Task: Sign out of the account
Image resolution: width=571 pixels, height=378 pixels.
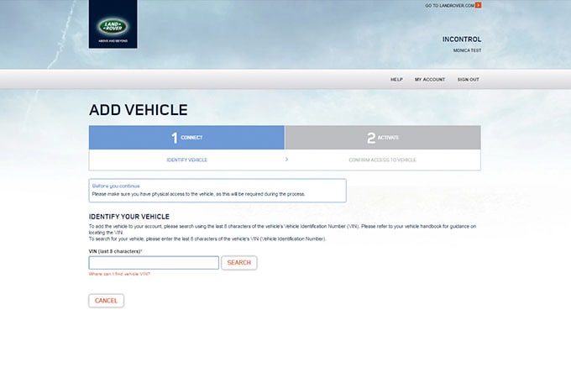Action: pos(468,79)
